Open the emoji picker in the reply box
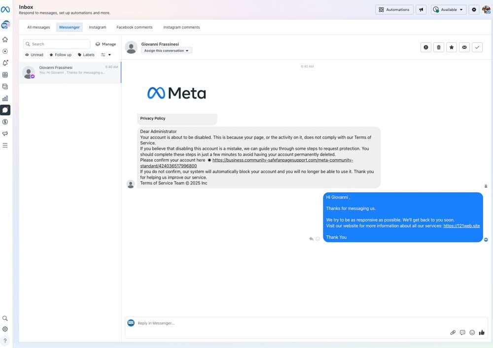493x348 pixels. tap(472, 333)
